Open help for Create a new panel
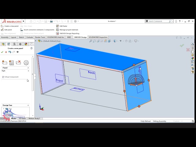 32,48
